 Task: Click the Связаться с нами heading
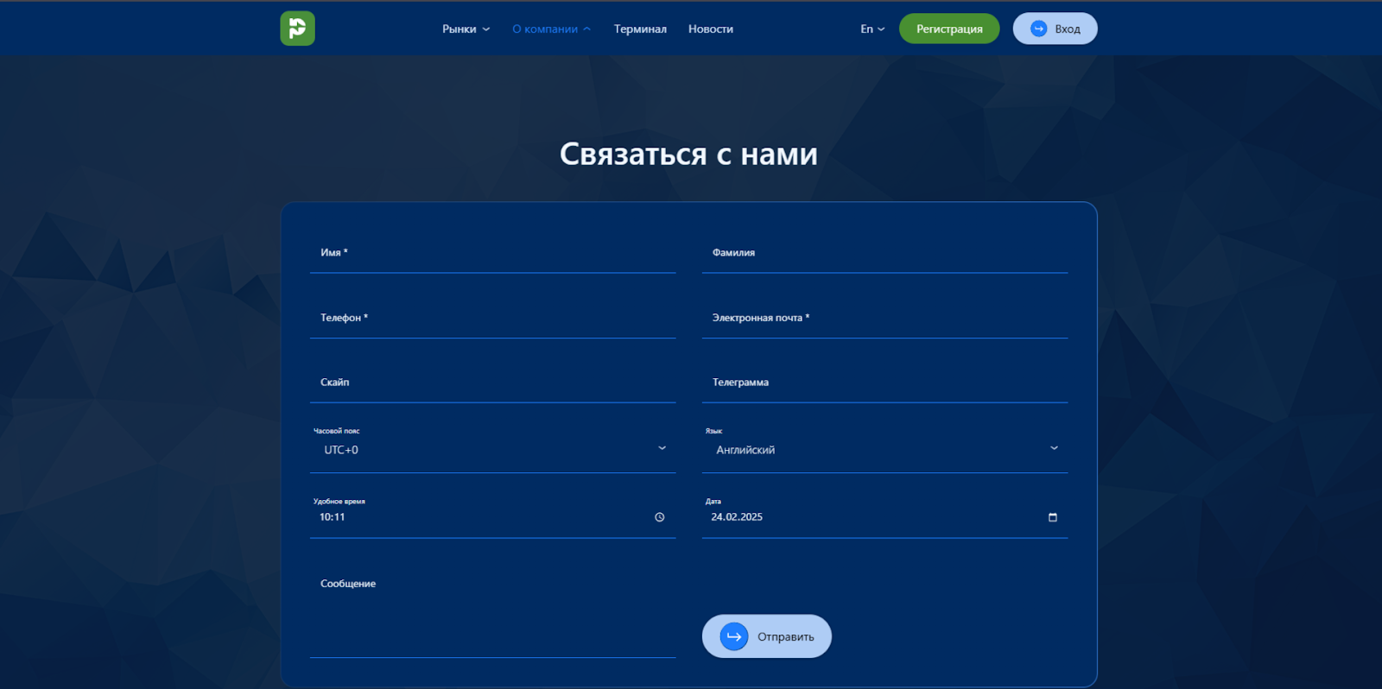pos(688,154)
